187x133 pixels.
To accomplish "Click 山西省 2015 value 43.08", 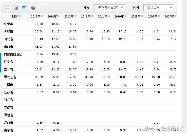I will coord(39,47).
